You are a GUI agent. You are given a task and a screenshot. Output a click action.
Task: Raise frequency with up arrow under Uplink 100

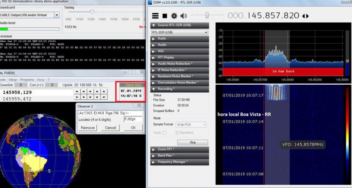84,92
